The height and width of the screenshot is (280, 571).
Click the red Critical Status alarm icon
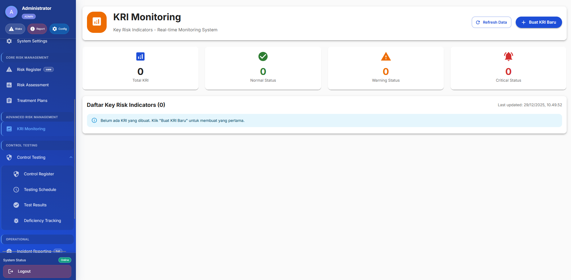(508, 56)
